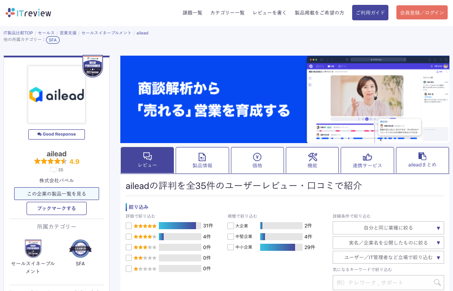453x291 pixels.
Task: Click the 営業支援 breadcrumb link
Action: 68,33
